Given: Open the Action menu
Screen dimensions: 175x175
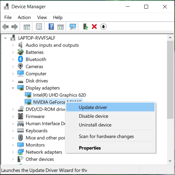Looking at the screenshot, I should tap(24, 17).
